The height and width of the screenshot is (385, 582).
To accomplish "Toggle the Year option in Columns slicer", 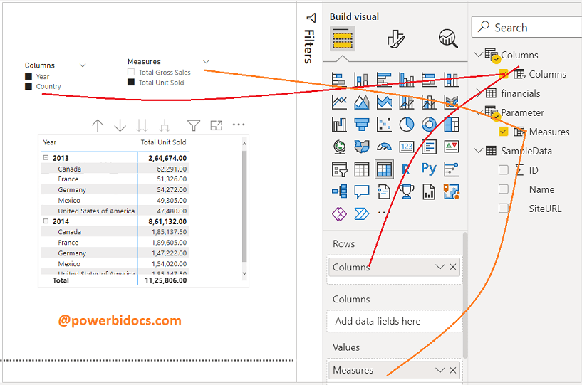I will [x=28, y=76].
